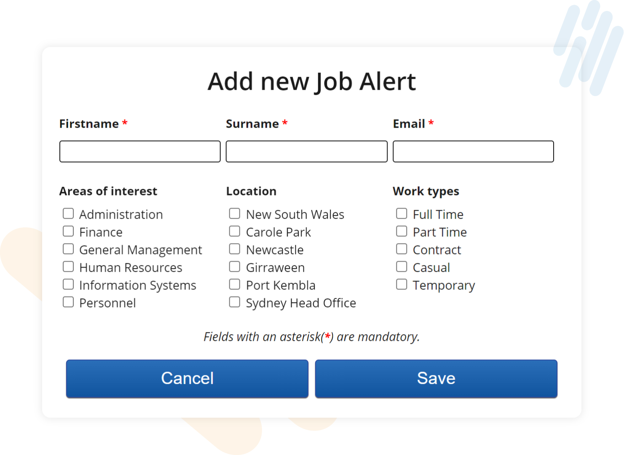Check Information Systems under Areas of interest

(68, 284)
